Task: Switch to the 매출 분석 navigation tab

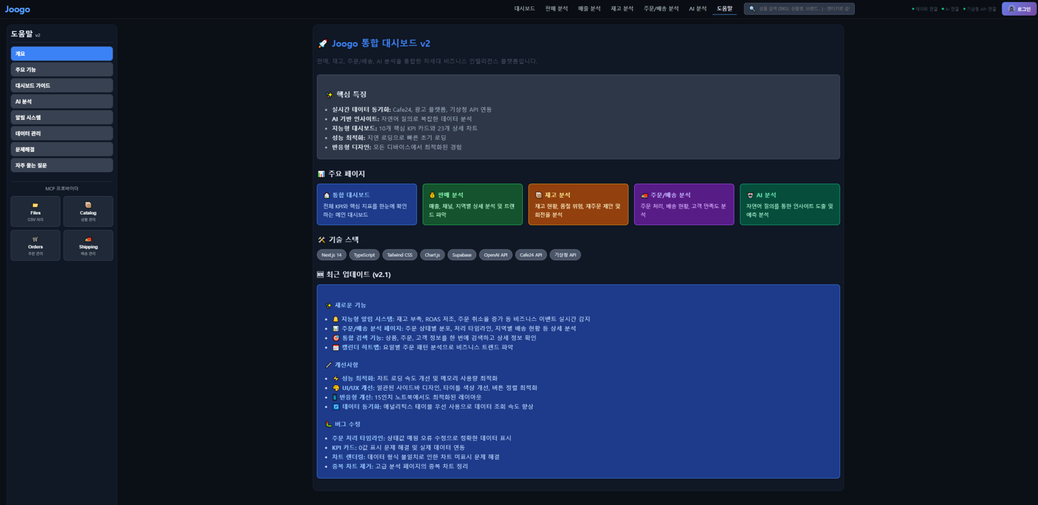Action: [589, 9]
